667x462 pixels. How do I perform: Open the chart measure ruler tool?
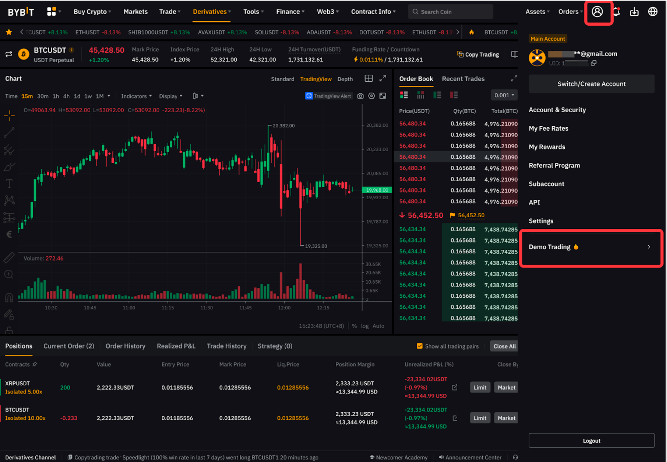(9, 257)
